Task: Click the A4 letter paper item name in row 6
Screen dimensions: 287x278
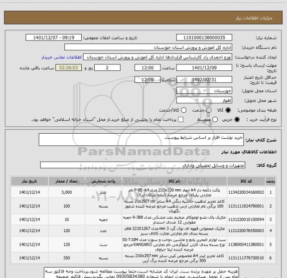Action: coord(174,258)
